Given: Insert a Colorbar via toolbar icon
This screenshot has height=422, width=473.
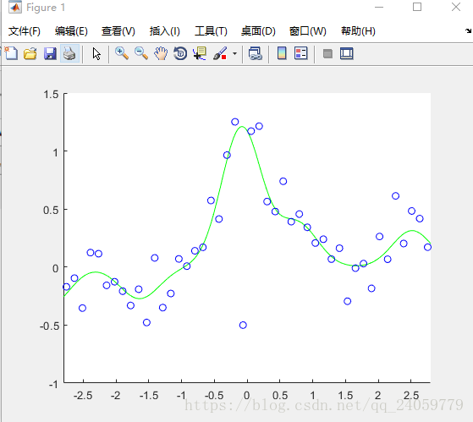Looking at the screenshot, I should pos(282,53).
